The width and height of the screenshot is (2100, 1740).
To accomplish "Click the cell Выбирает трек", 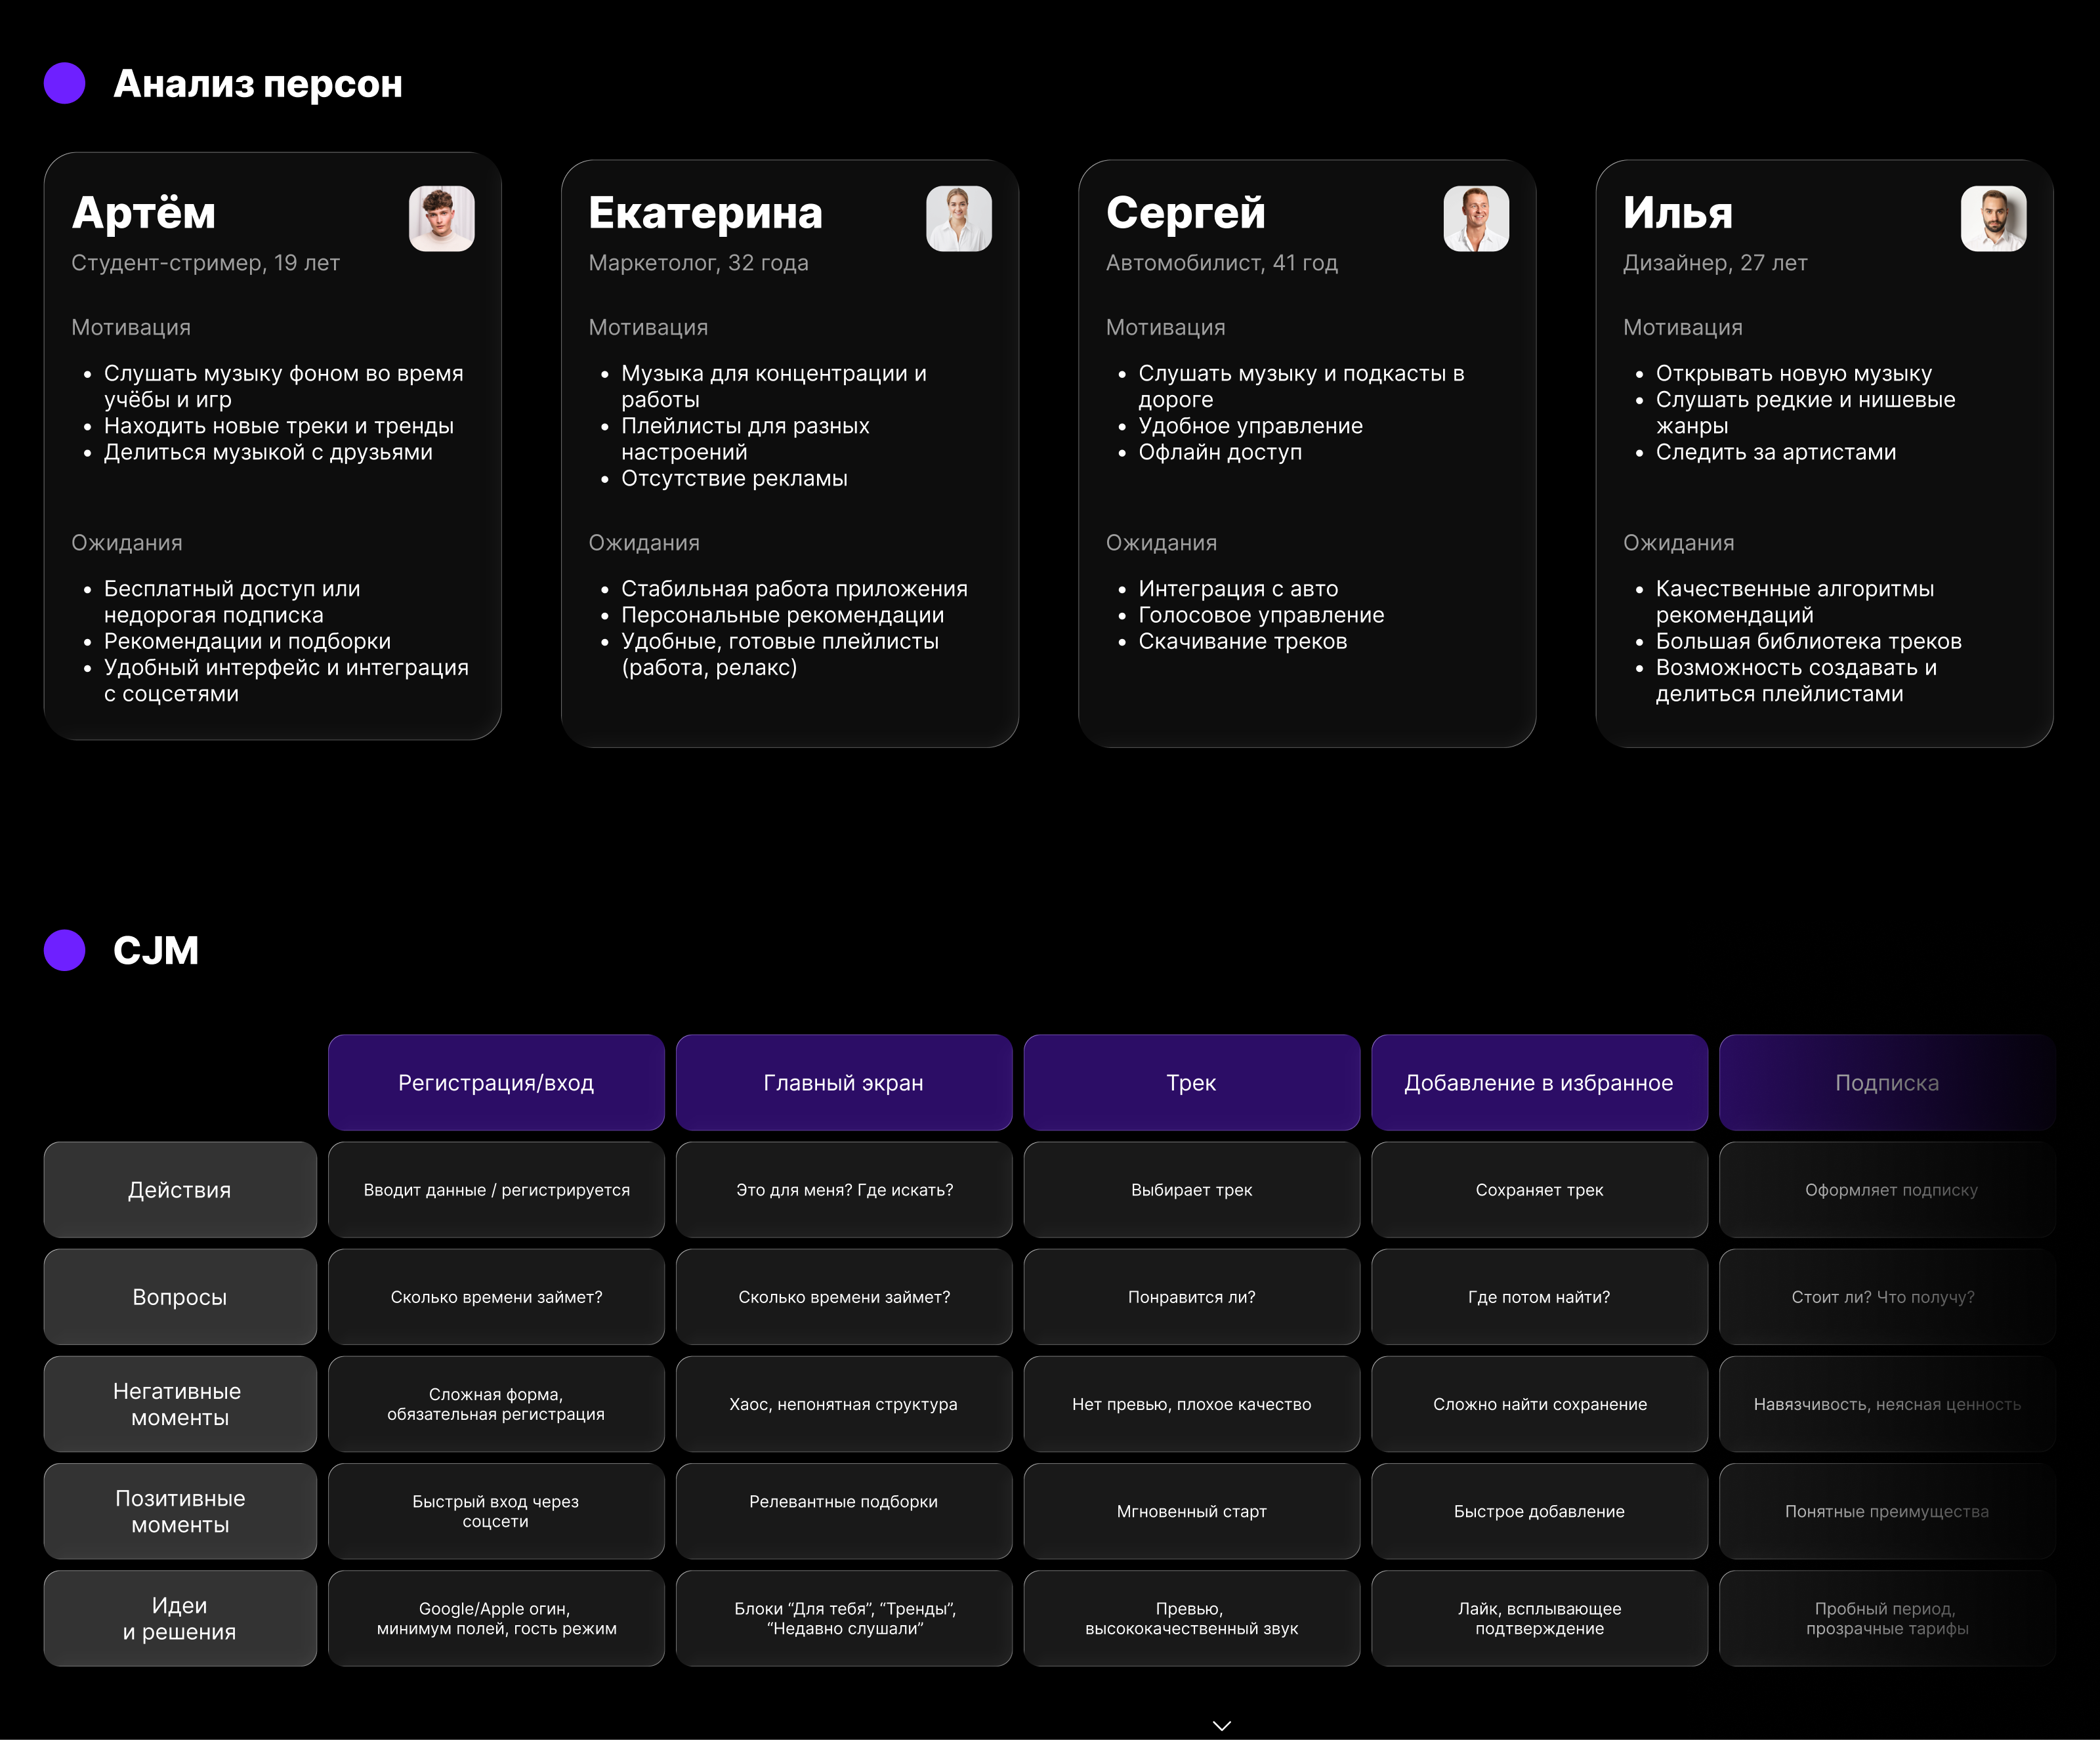I will pyautogui.click(x=1192, y=1190).
